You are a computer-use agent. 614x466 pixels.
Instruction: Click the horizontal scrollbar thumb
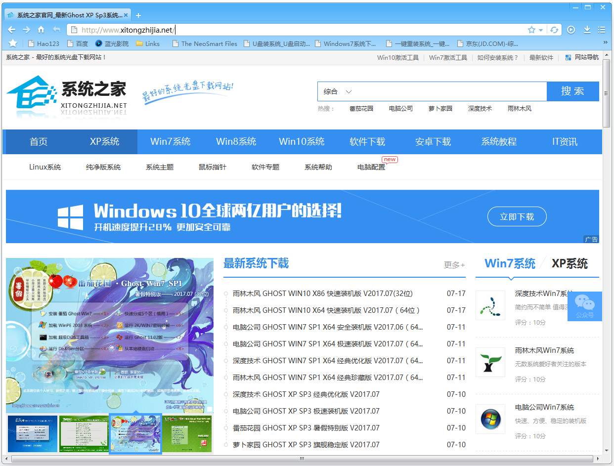pos(301,459)
